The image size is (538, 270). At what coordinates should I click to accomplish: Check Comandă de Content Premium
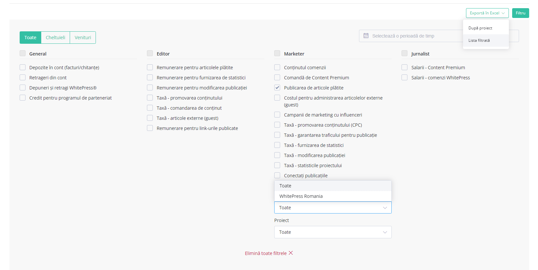pos(277,77)
